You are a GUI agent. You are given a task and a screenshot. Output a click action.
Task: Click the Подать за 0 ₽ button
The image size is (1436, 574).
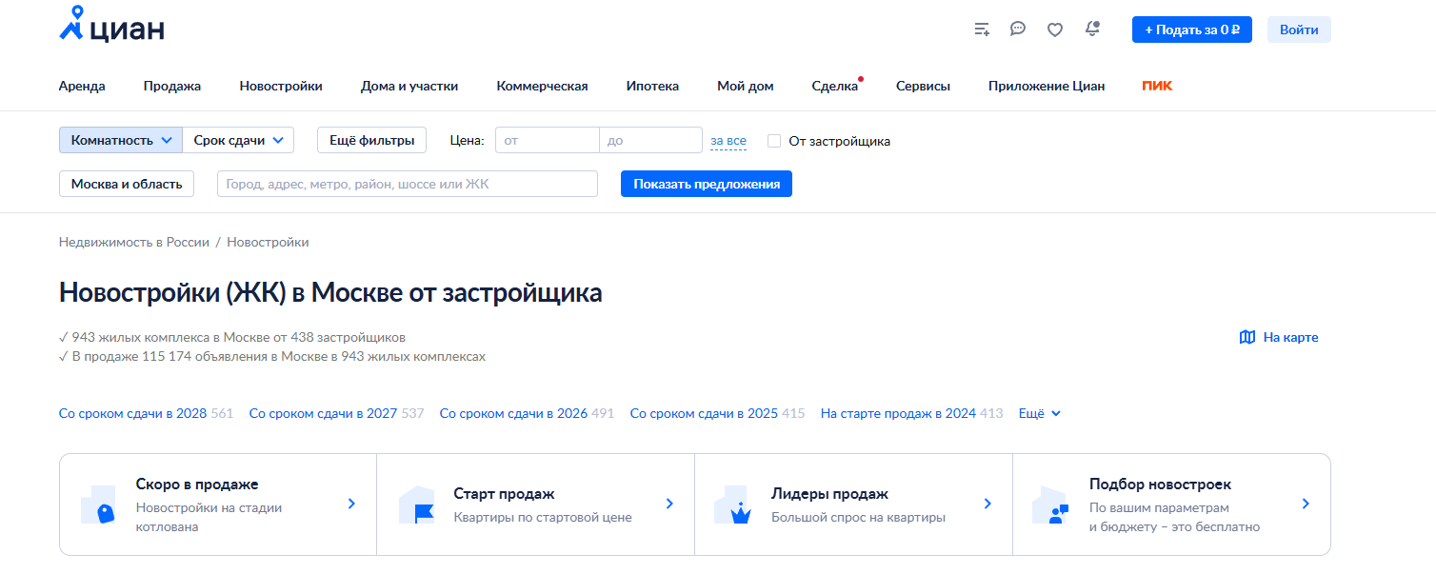(1192, 30)
